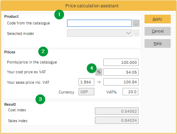Click the 'Your sales price inc. VAT' label
This screenshot has width=177, height=134.
28,82
